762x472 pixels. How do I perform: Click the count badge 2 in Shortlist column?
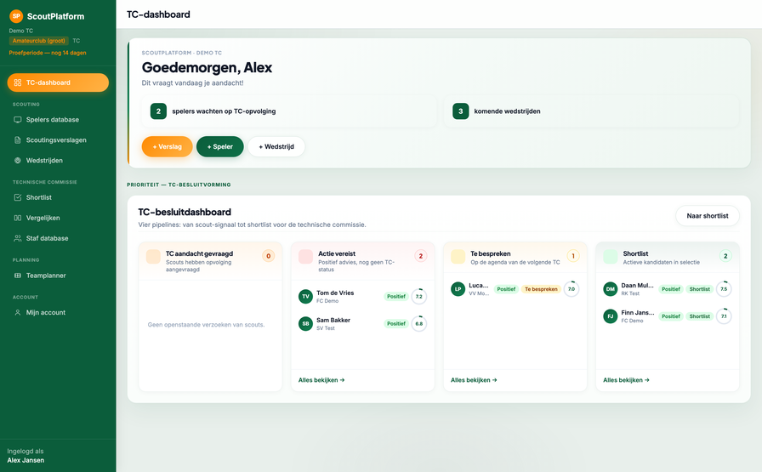point(725,256)
